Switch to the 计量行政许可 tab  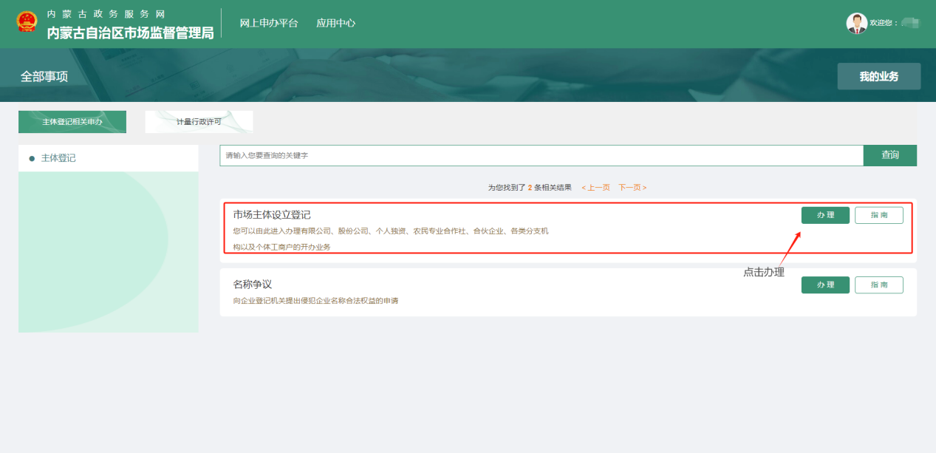click(x=199, y=122)
